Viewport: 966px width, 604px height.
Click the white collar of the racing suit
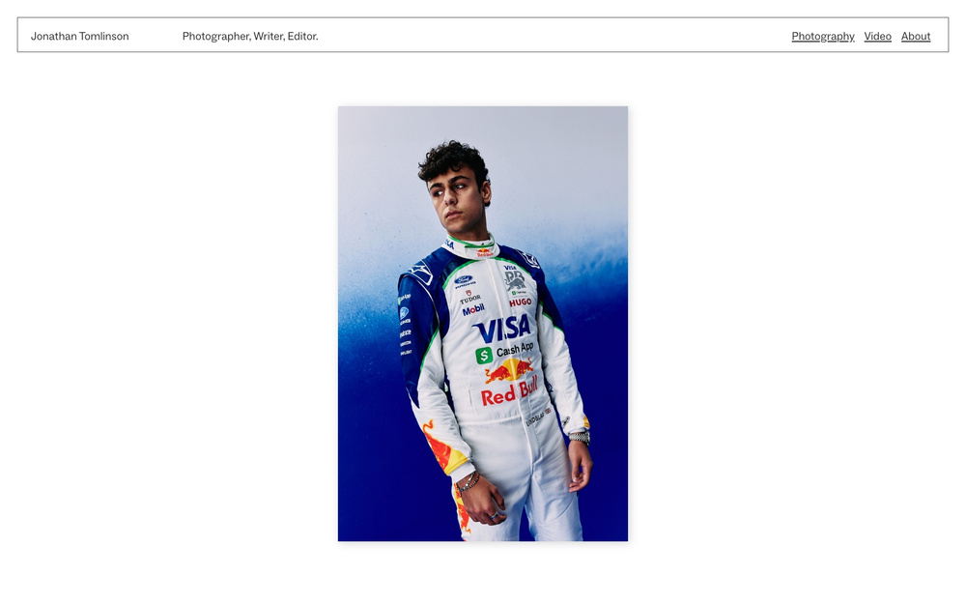click(x=473, y=246)
